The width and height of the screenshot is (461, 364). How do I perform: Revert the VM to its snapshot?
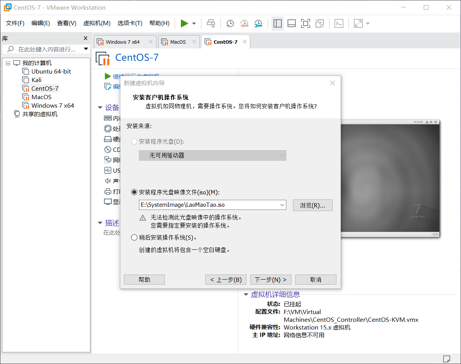[244, 23]
